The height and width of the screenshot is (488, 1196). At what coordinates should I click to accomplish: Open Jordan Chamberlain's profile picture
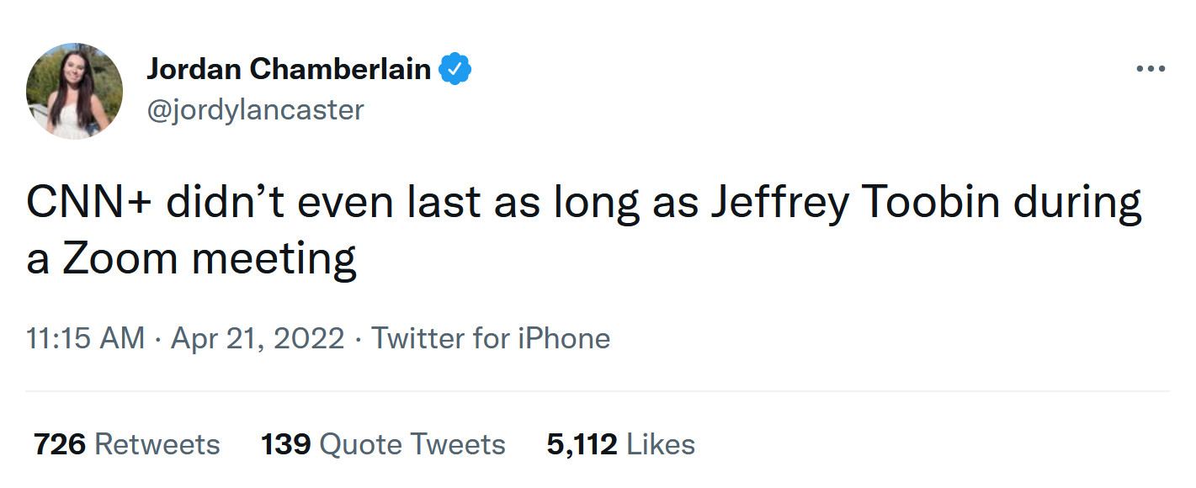(x=75, y=91)
